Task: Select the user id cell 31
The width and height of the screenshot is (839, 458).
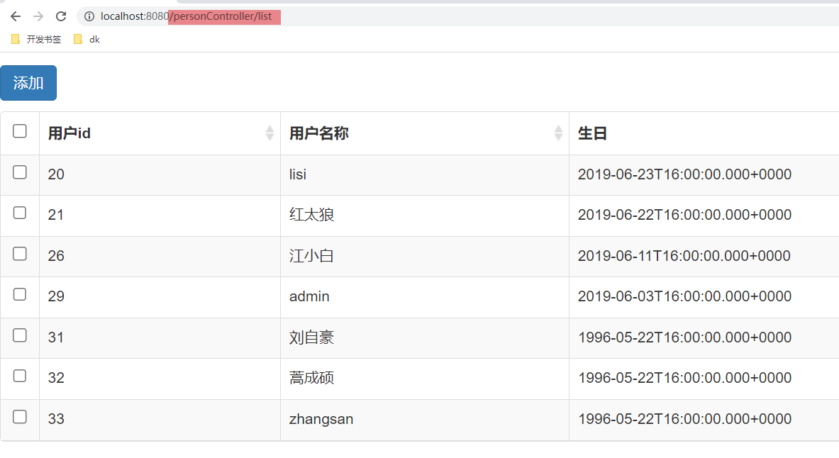Action: (x=160, y=338)
